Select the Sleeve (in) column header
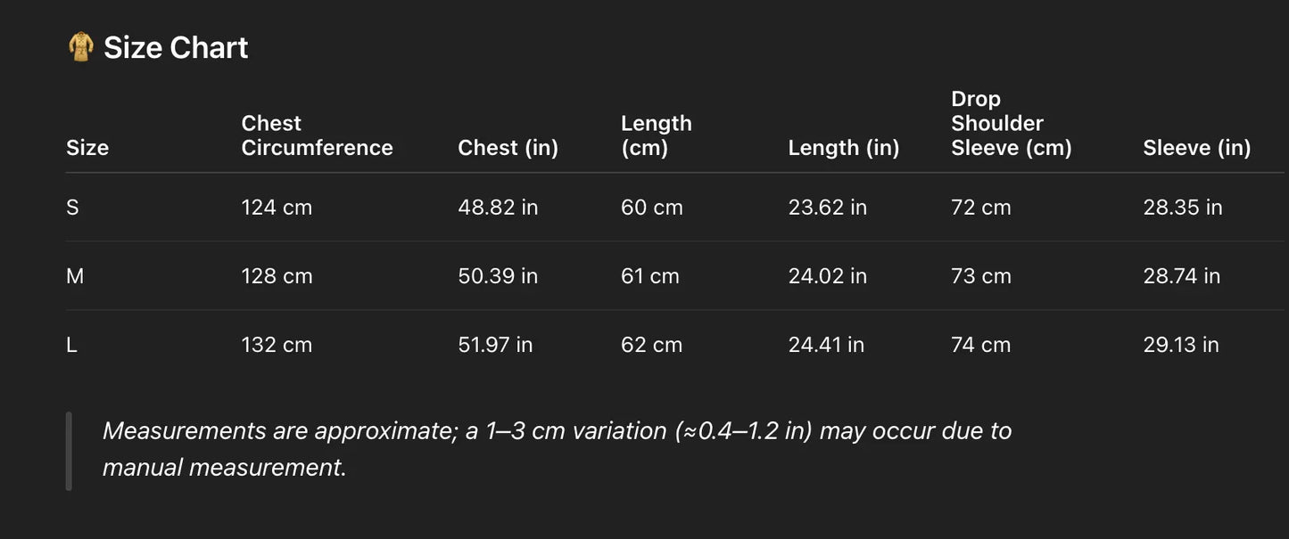 (x=1196, y=148)
